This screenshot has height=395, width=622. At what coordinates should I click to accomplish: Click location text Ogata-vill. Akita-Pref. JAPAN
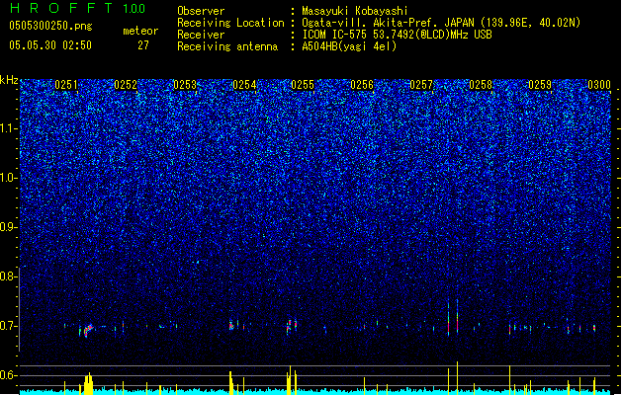coord(390,23)
